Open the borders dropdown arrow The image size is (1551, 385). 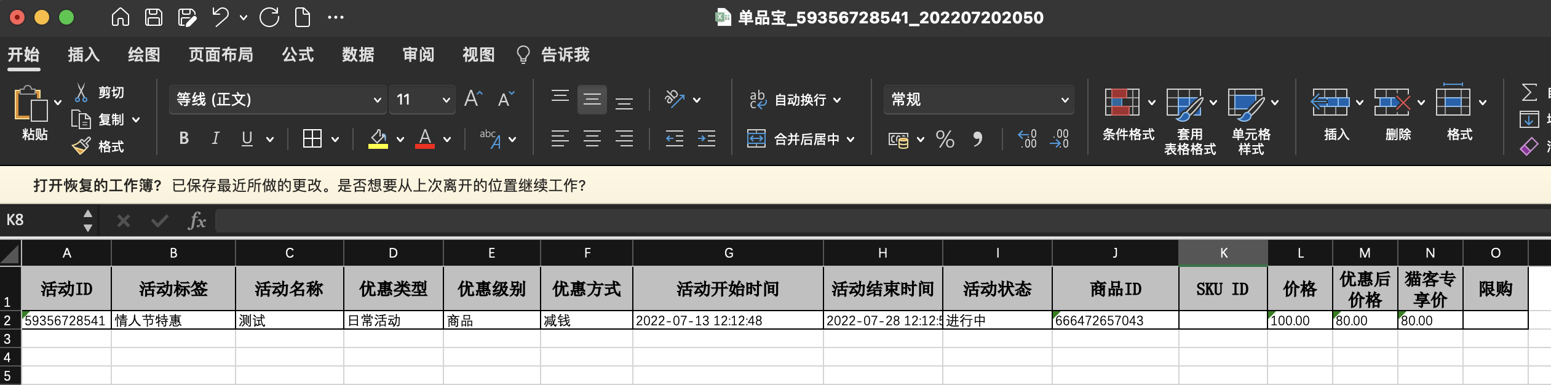[335, 140]
